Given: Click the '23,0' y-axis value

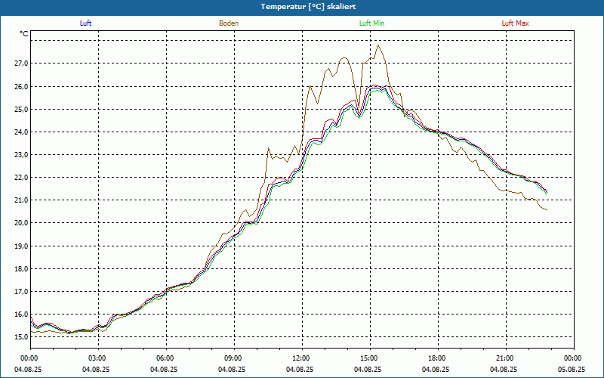Looking at the screenshot, I should tap(21, 155).
